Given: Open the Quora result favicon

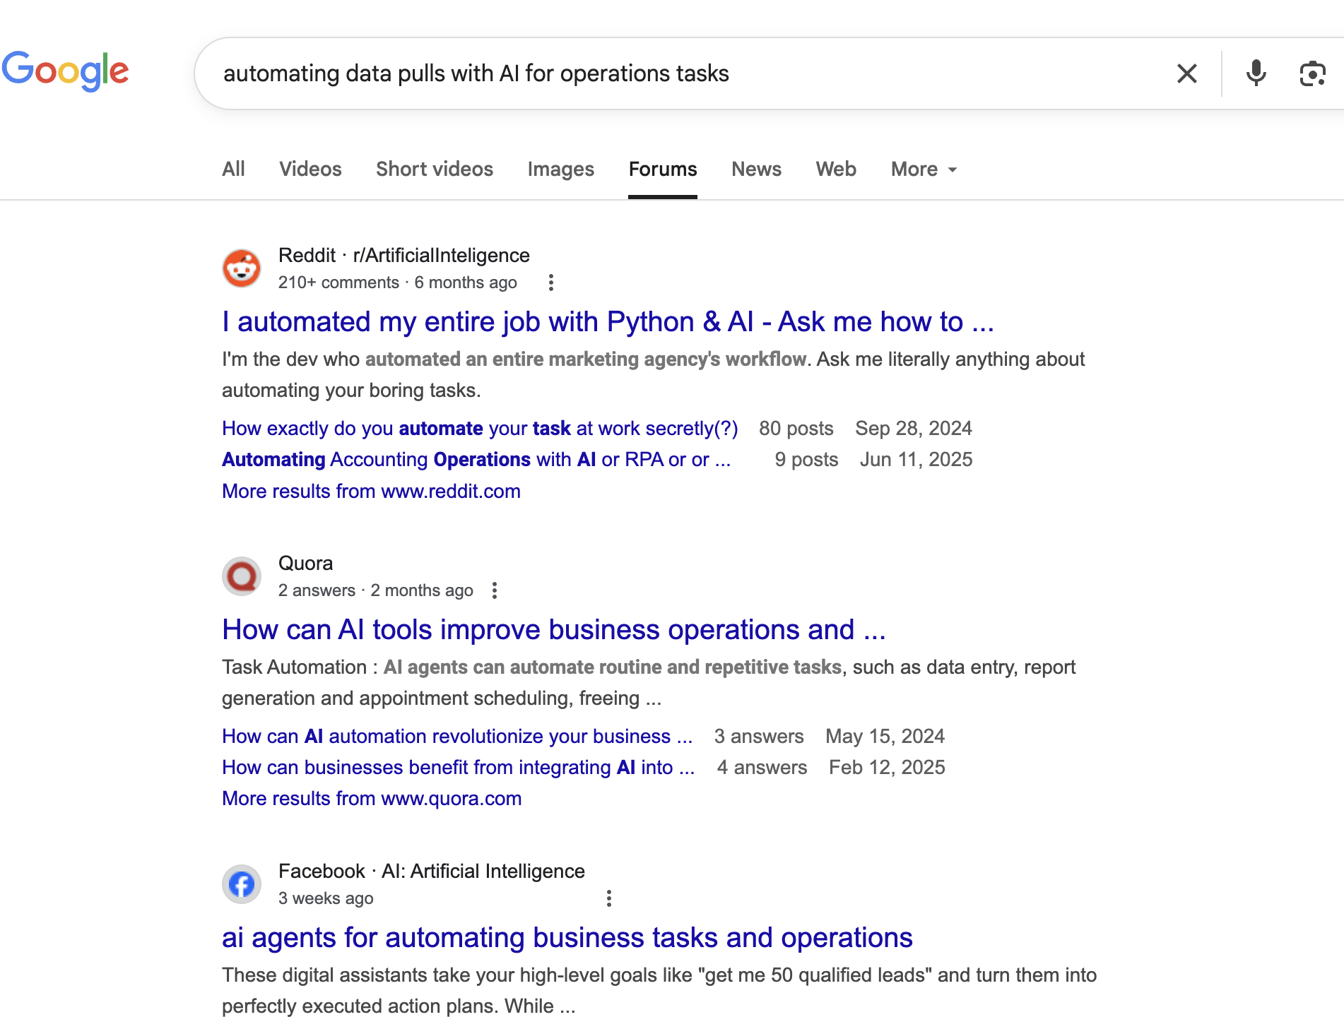Looking at the screenshot, I should [x=242, y=576].
